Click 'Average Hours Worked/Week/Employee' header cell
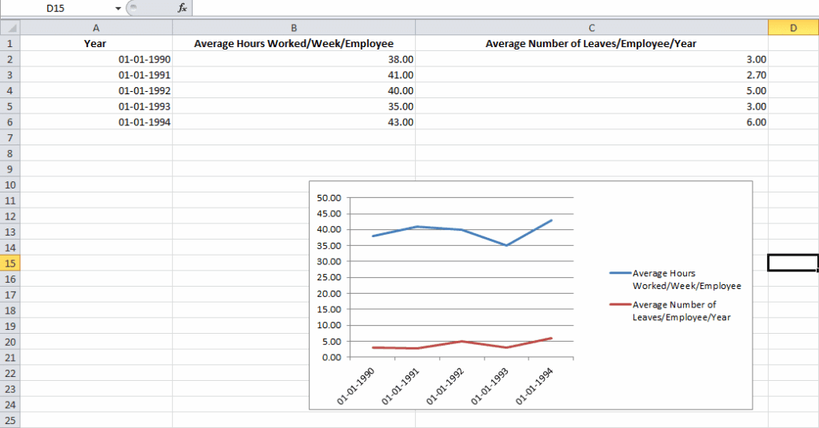Screen dimensions: 819x428 point(294,43)
